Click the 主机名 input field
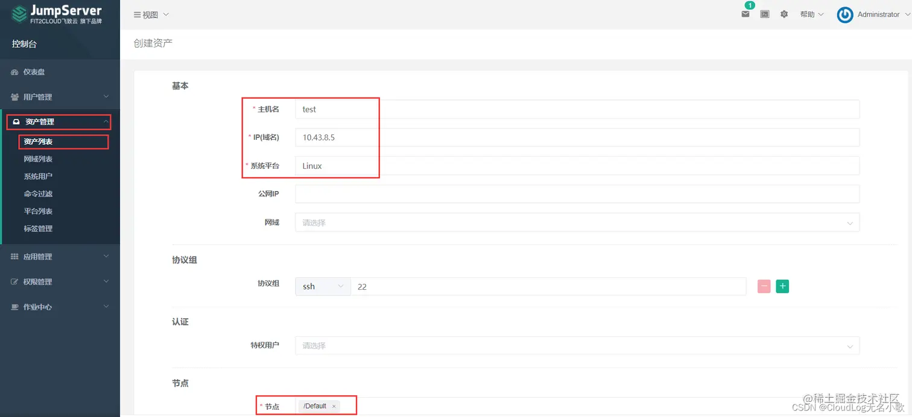Viewport: 912px width, 417px height. click(x=577, y=109)
